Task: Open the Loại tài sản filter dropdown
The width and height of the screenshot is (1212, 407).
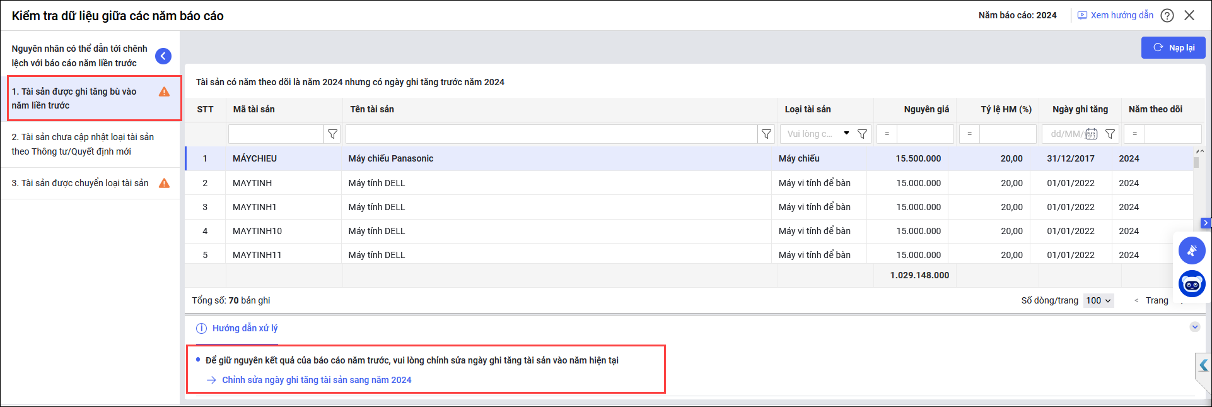Action: tap(846, 134)
